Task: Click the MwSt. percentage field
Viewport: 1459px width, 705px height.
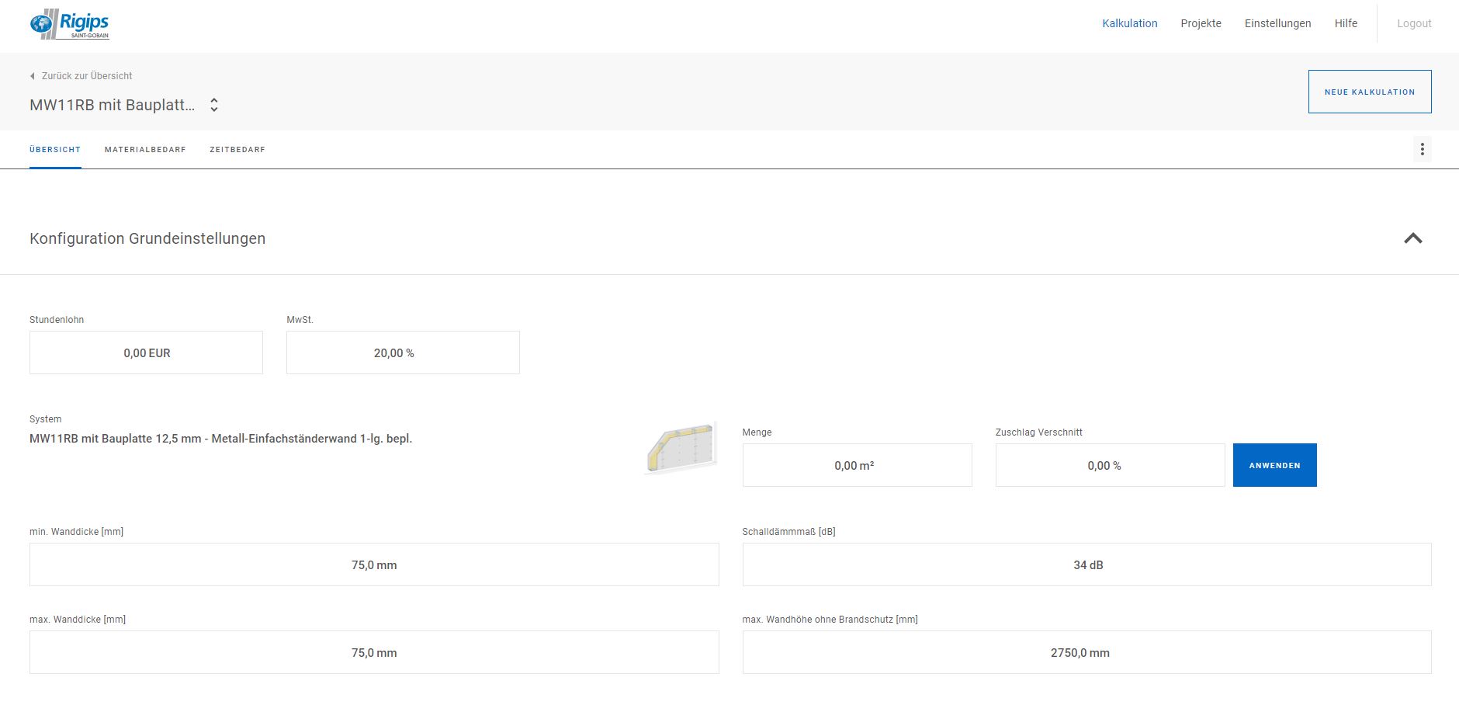Action: (403, 352)
